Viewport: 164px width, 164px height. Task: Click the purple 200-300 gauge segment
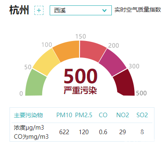coord(113,62)
